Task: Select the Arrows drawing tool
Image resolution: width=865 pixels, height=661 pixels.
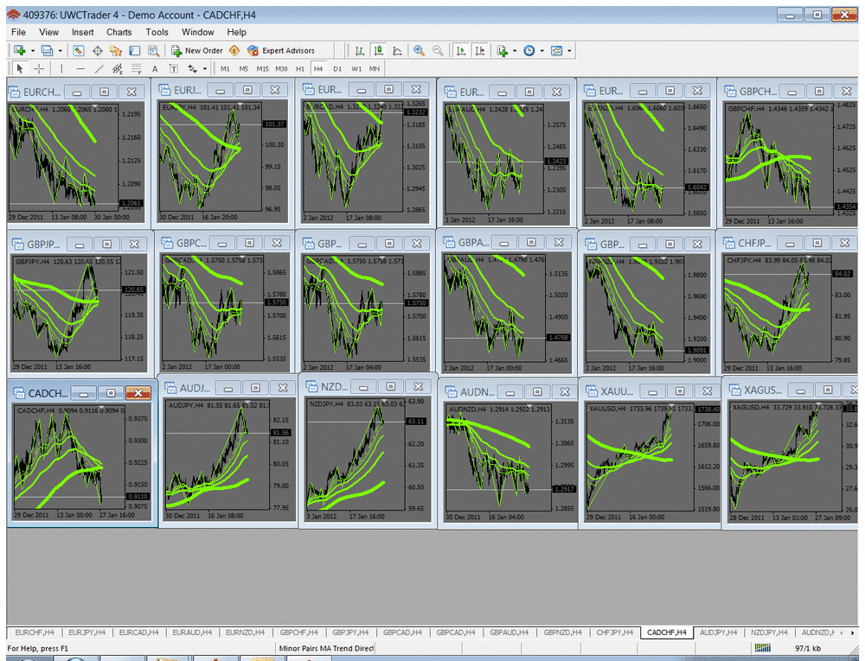Action: click(193, 69)
